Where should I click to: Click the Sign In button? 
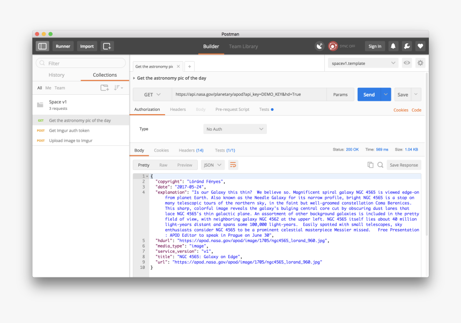[375, 46]
